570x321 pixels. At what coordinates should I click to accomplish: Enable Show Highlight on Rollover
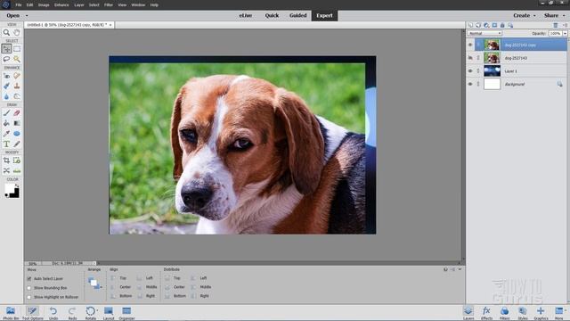29,297
